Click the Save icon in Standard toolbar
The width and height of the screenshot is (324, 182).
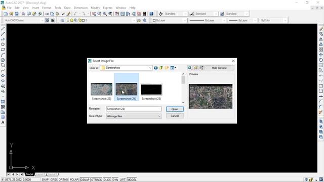click(17, 14)
